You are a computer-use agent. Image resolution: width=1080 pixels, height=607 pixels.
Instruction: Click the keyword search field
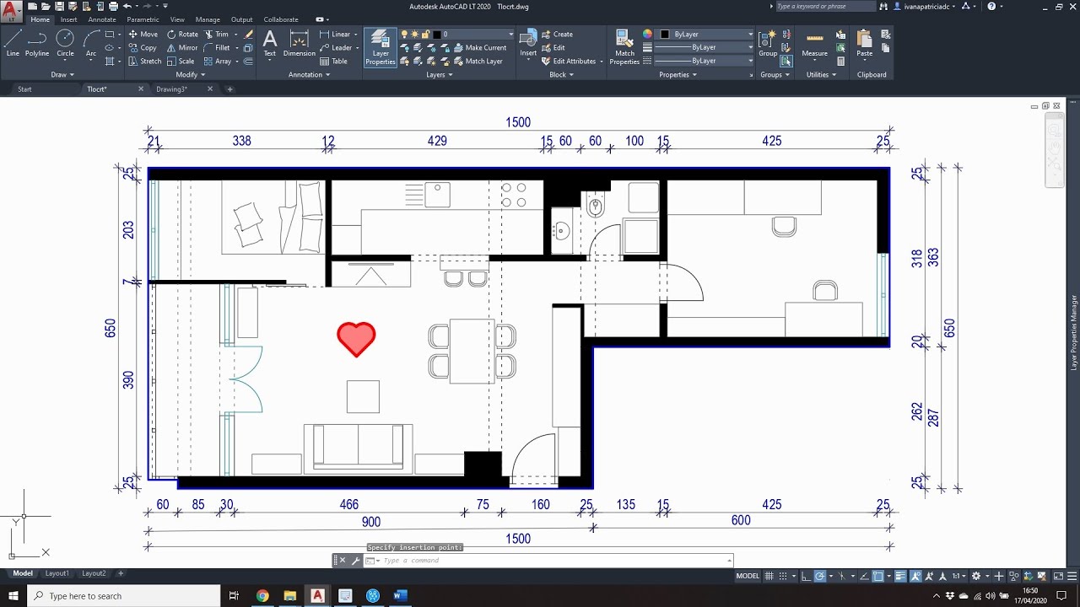coord(824,6)
